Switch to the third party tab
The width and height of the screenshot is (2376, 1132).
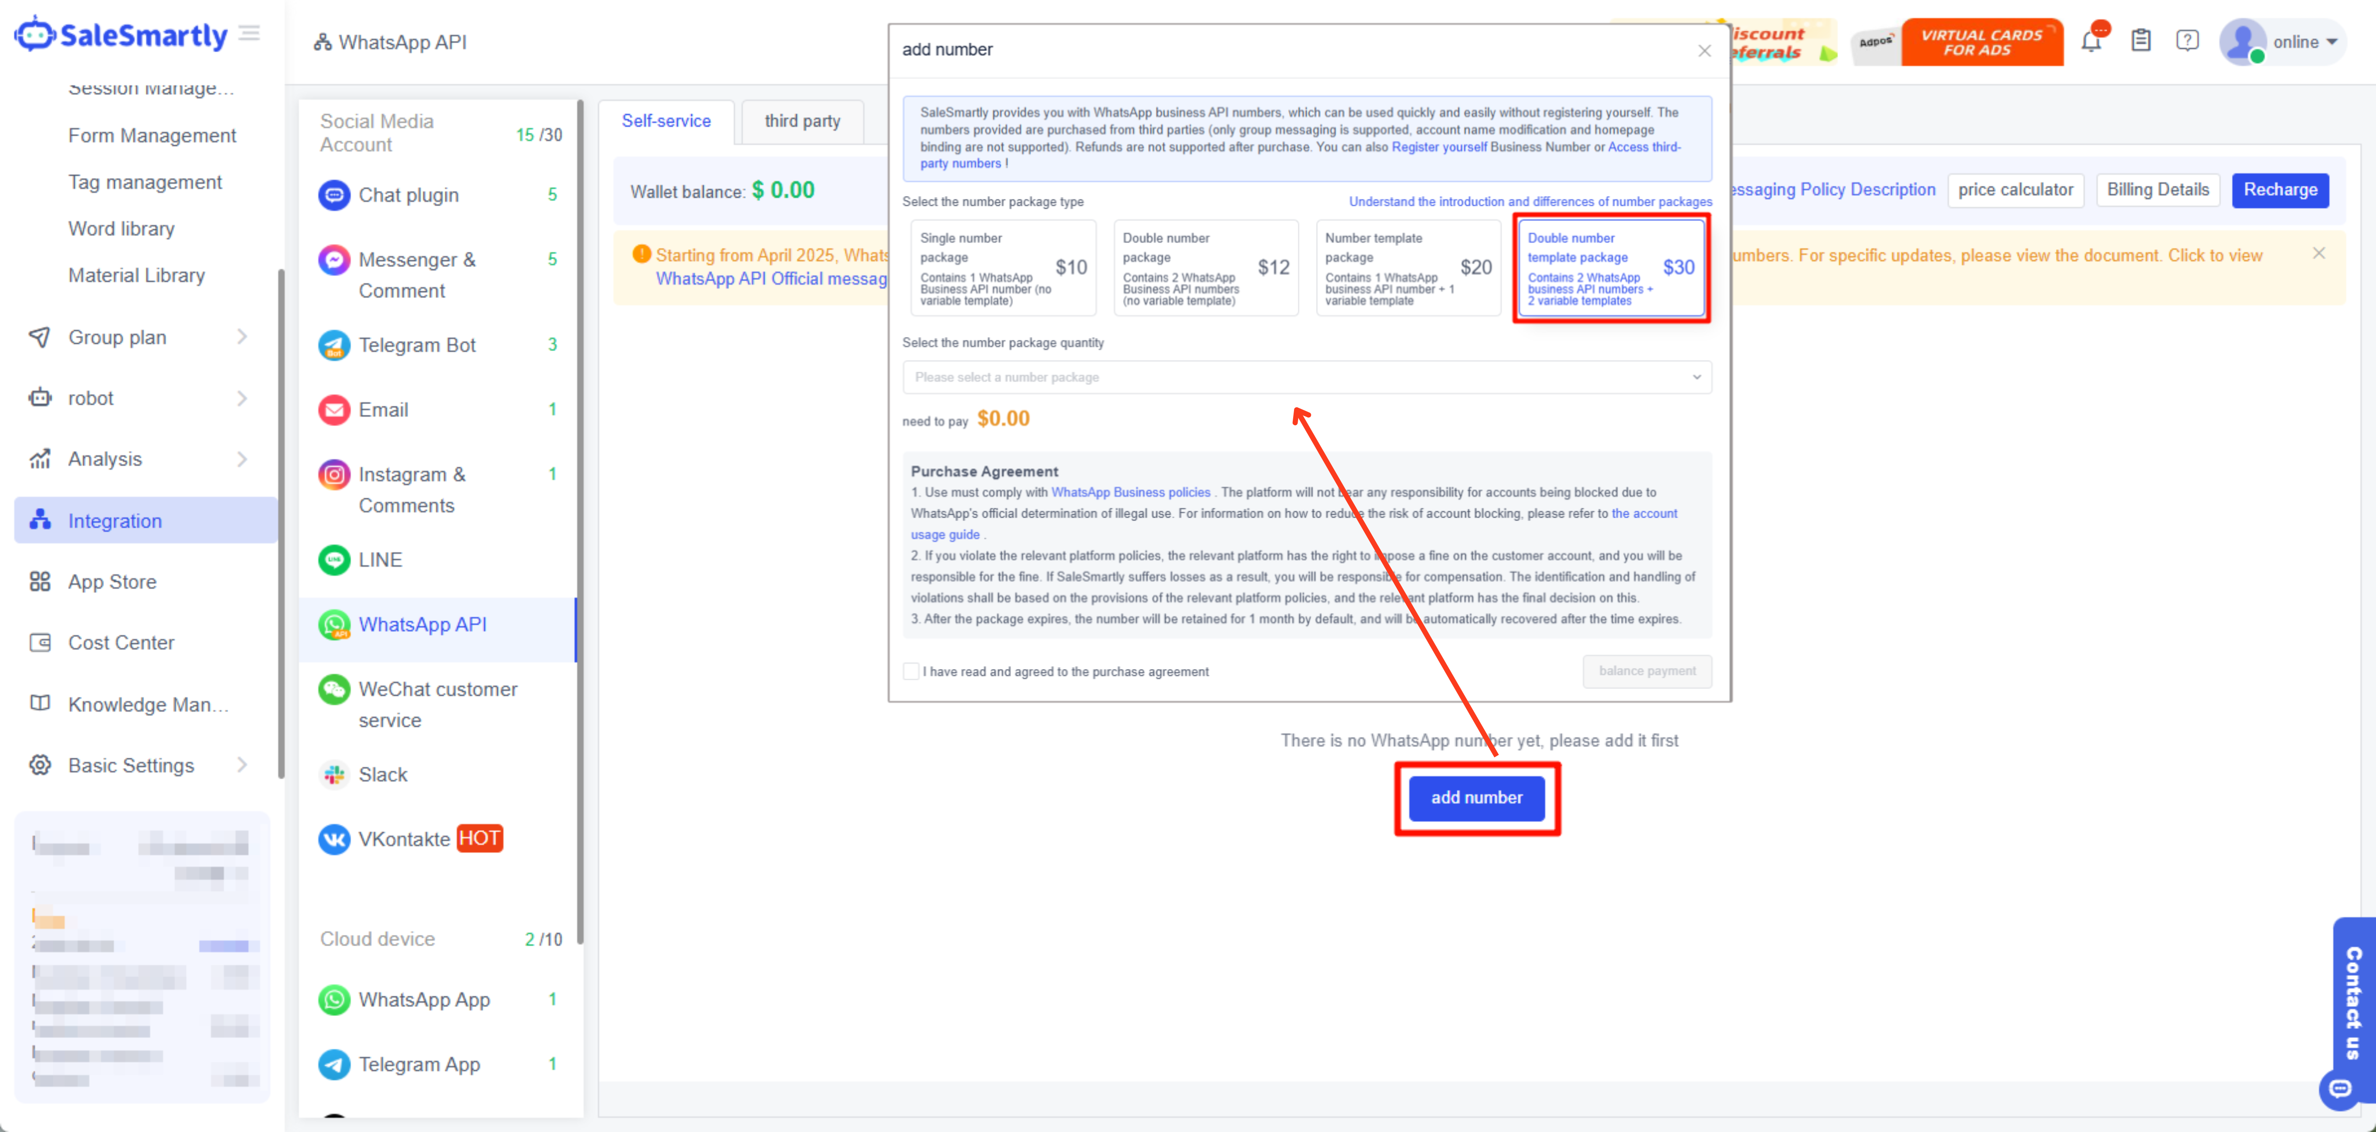(802, 121)
